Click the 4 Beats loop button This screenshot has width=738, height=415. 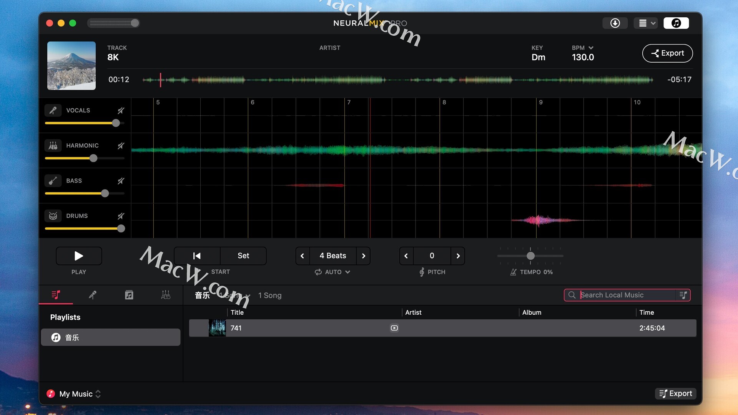333,256
